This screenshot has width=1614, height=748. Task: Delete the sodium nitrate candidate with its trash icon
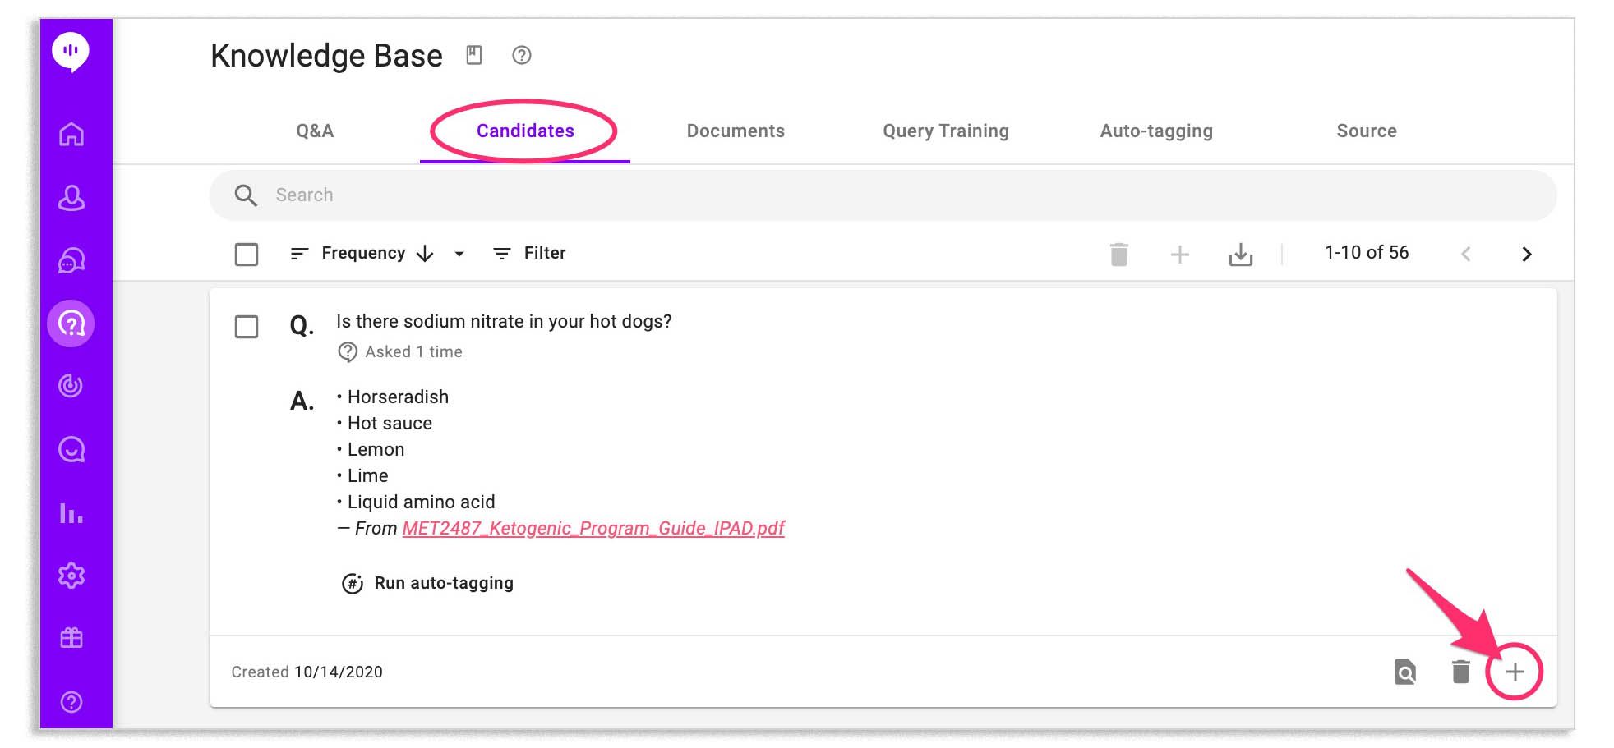[x=1460, y=672]
